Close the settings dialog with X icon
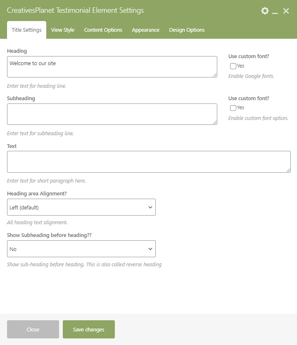This screenshot has height=345, width=297. click(x=286, y=11)
